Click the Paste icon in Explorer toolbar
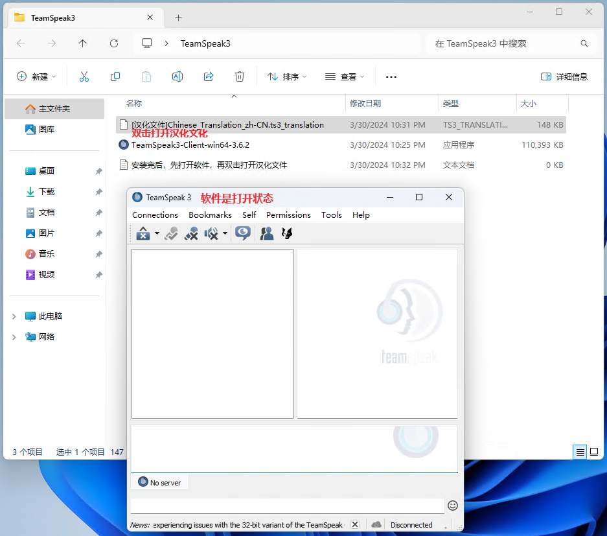 click(146, 76)
